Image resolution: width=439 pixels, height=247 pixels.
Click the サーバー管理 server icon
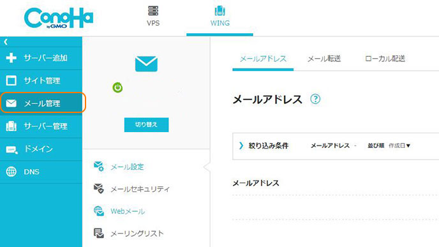click(x=11, y=126)
